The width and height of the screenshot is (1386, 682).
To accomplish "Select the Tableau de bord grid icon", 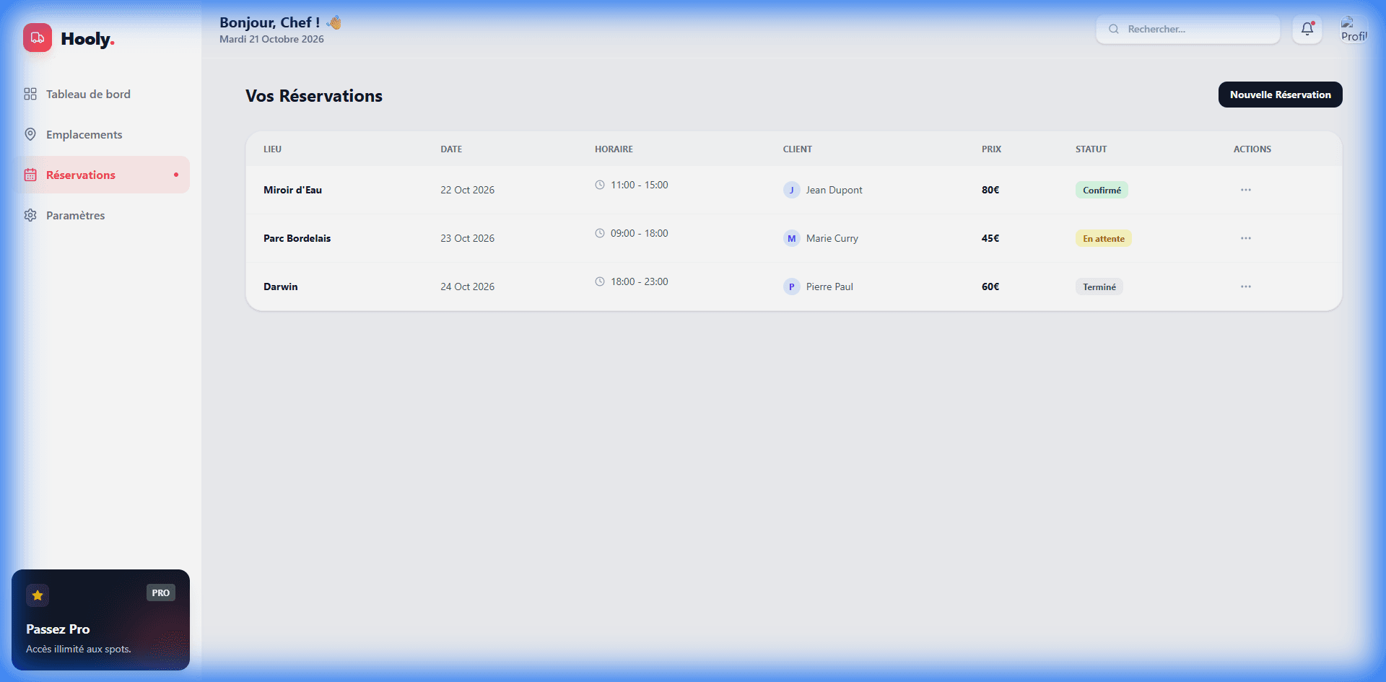I will (x=30, y=94).
